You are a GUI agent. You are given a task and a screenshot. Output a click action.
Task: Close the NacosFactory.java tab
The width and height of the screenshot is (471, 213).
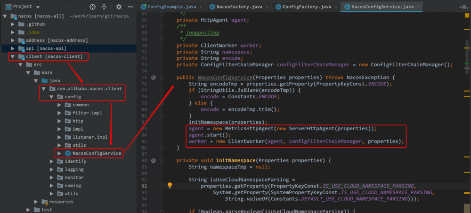pos(266,7)
